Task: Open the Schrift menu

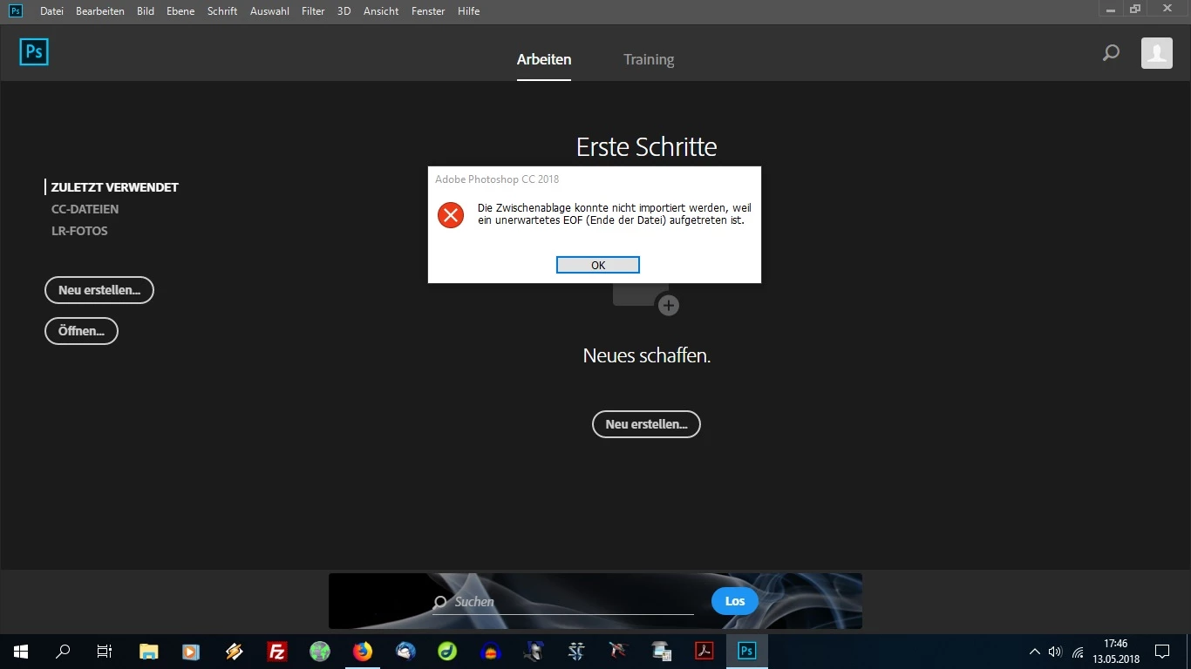Action: [222, 11]
